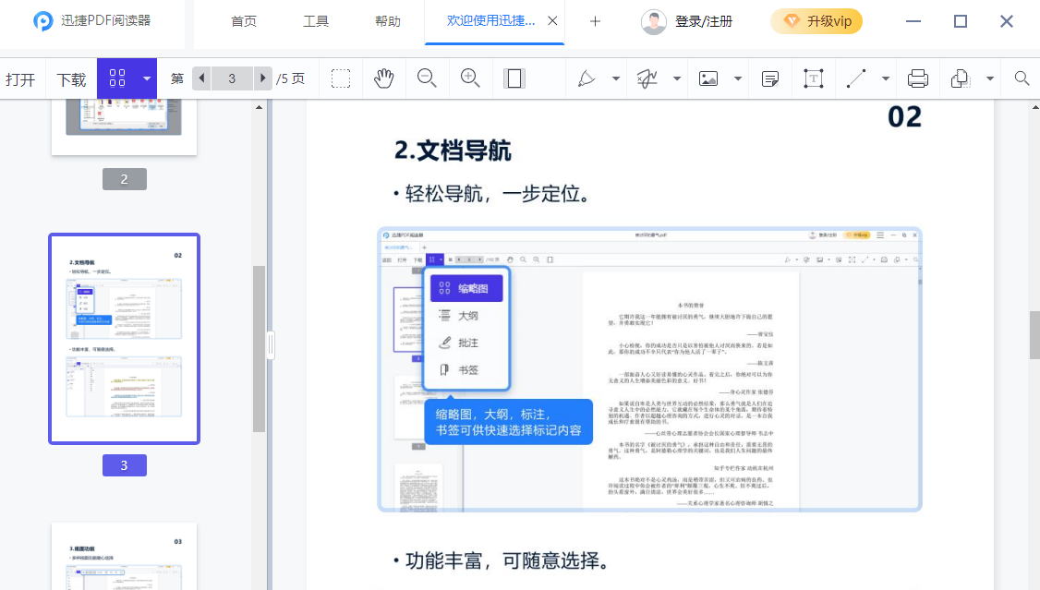Click the sidebar splitter collapse handle
1040x590 pixels.
271,344
